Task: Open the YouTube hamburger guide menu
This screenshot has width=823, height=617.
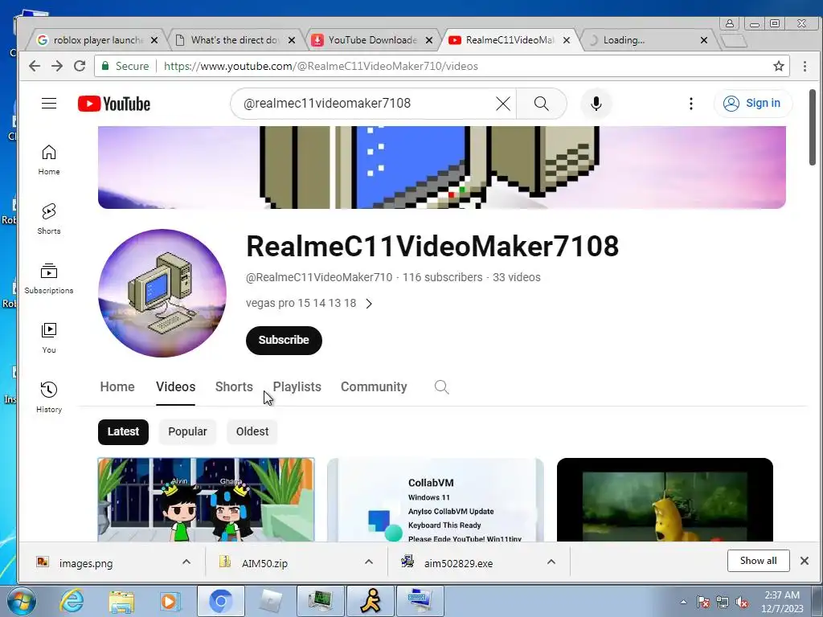Action: pyautogui.click(x=49, y=104)
